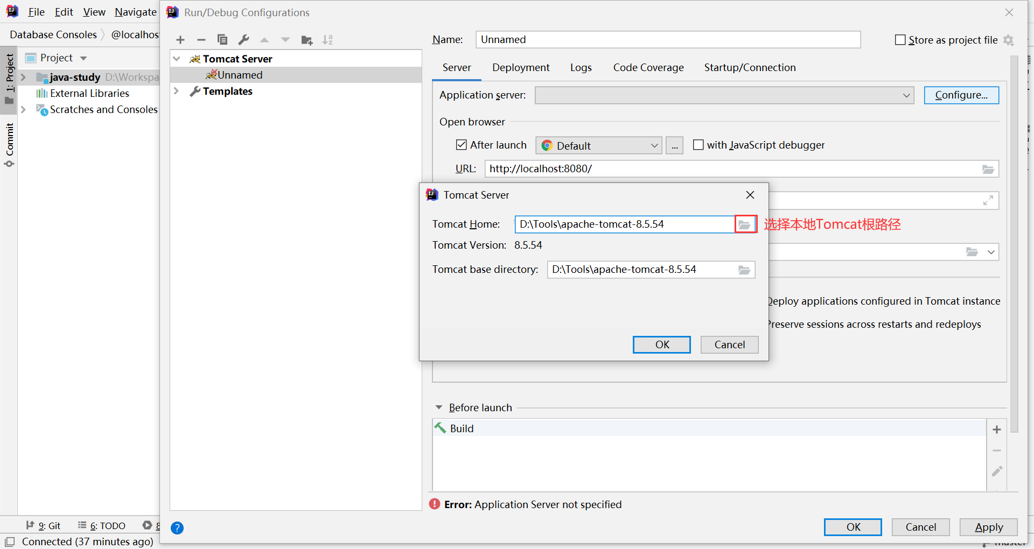Confirm Tomcat Server dialog with OK

(x=662, y=345)
